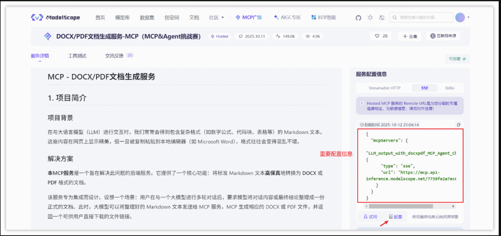501x236 pixels.
Task: Click the 1. 项目简介 heading
Action: (67, 98)
